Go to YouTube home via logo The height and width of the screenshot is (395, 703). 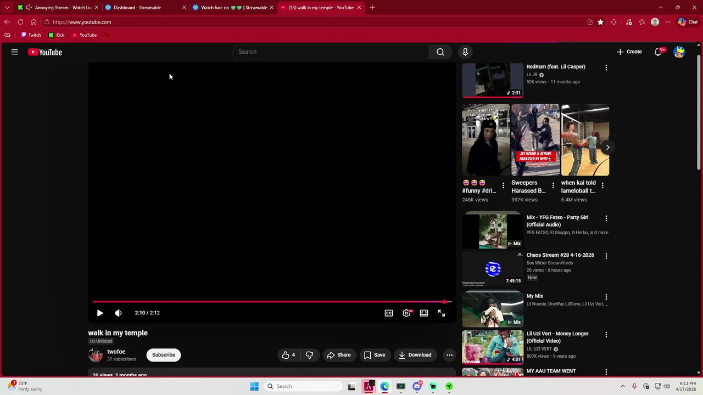(45, 52)
